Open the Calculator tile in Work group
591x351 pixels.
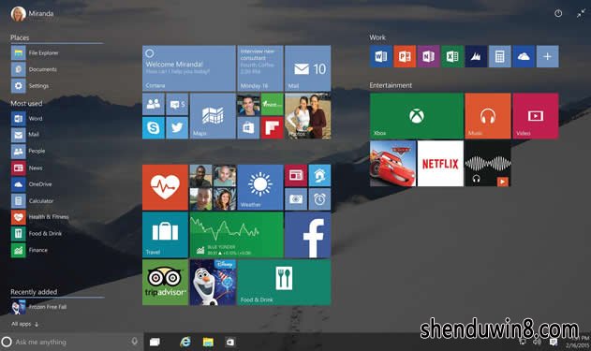pos(500,56)
